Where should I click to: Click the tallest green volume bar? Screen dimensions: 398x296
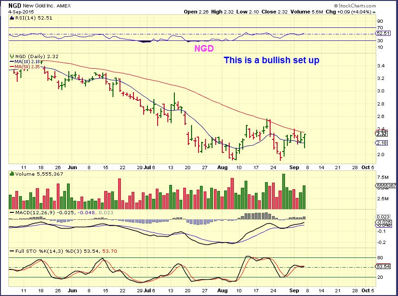click(284, 191)
